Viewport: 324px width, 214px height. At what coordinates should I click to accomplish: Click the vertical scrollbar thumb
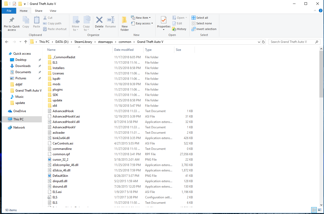point(321,74)
